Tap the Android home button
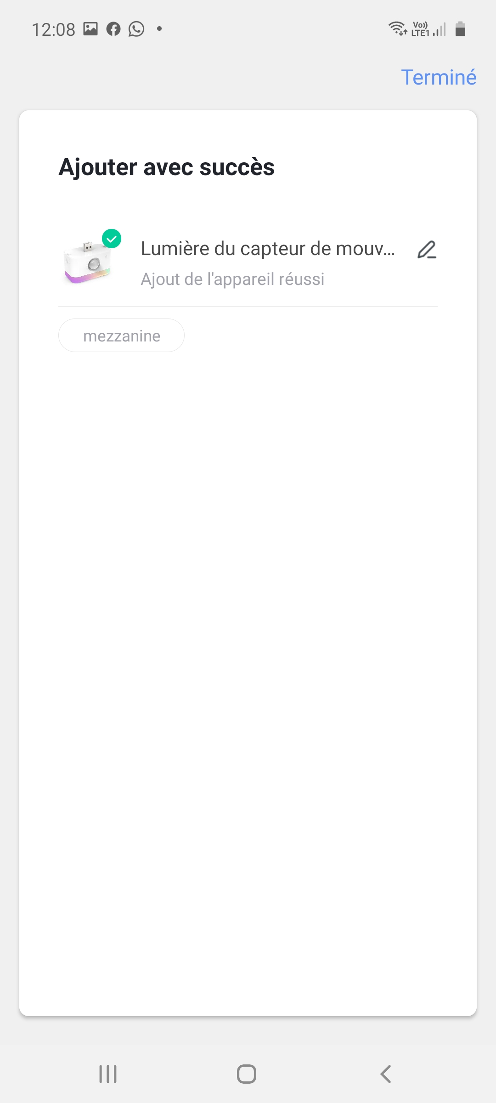The width and height of the screenshot is (496, 1103). coord(247,1074)
